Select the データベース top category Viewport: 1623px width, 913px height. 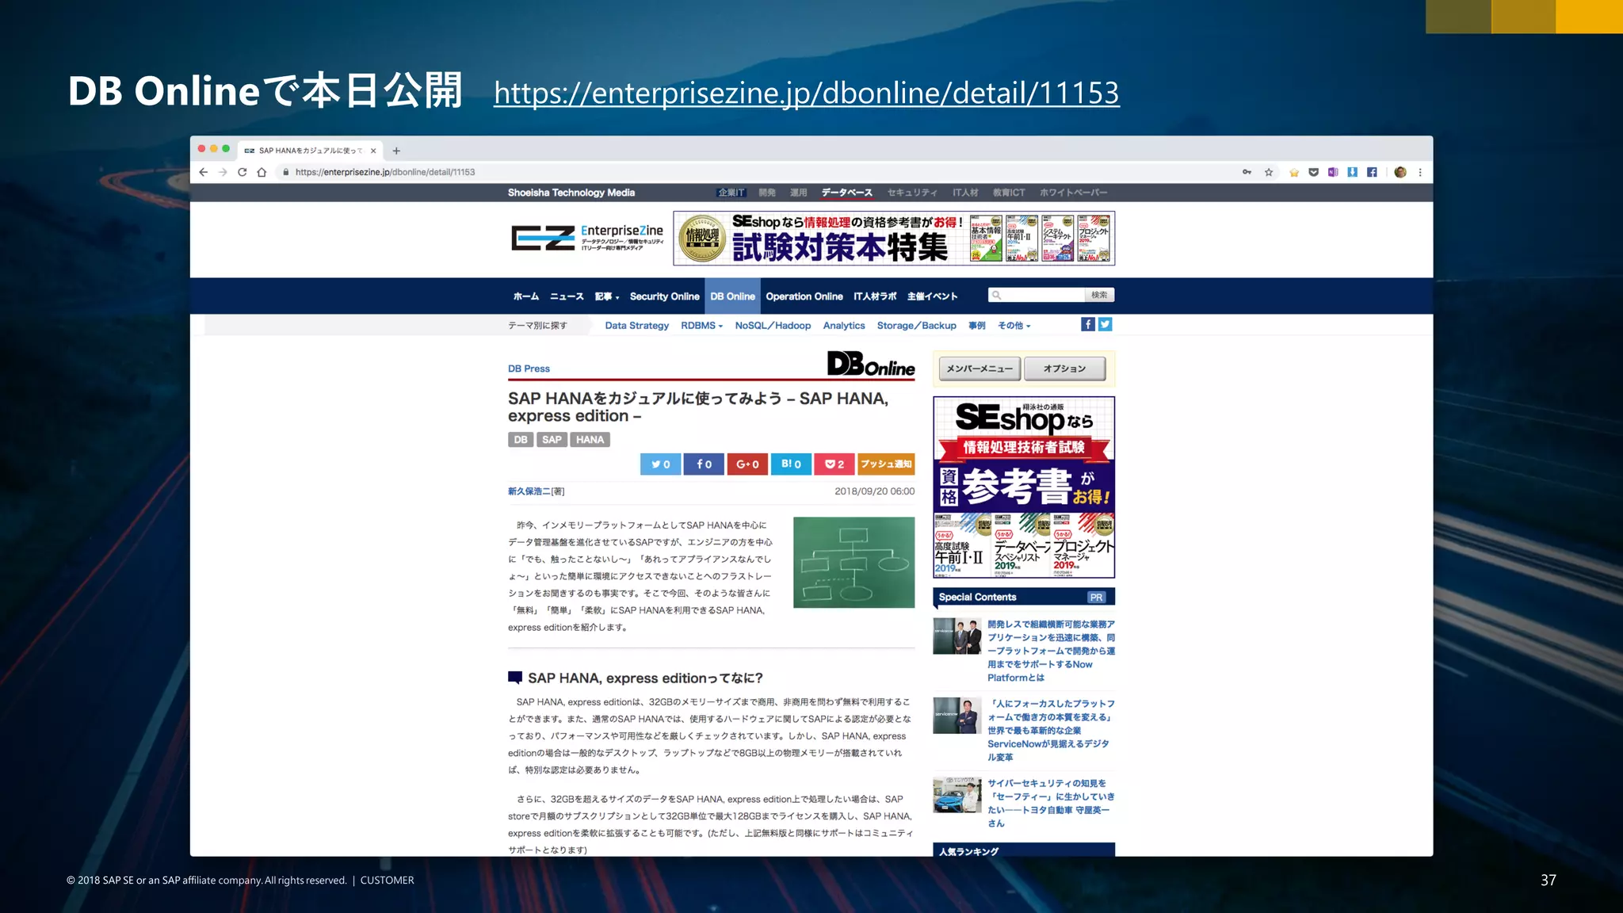pos(846,193)
